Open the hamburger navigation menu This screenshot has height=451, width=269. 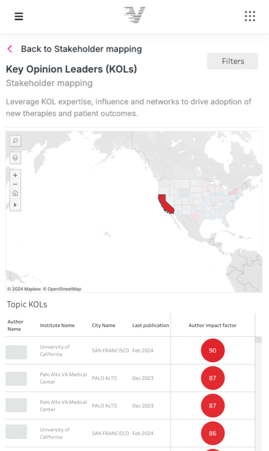click(19, 16)
